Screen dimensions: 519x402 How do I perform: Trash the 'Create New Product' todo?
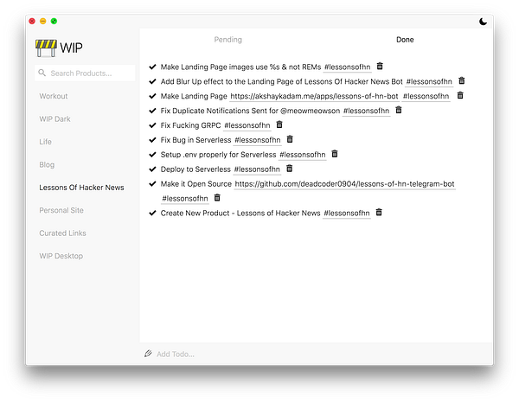[x=379, y=213]
